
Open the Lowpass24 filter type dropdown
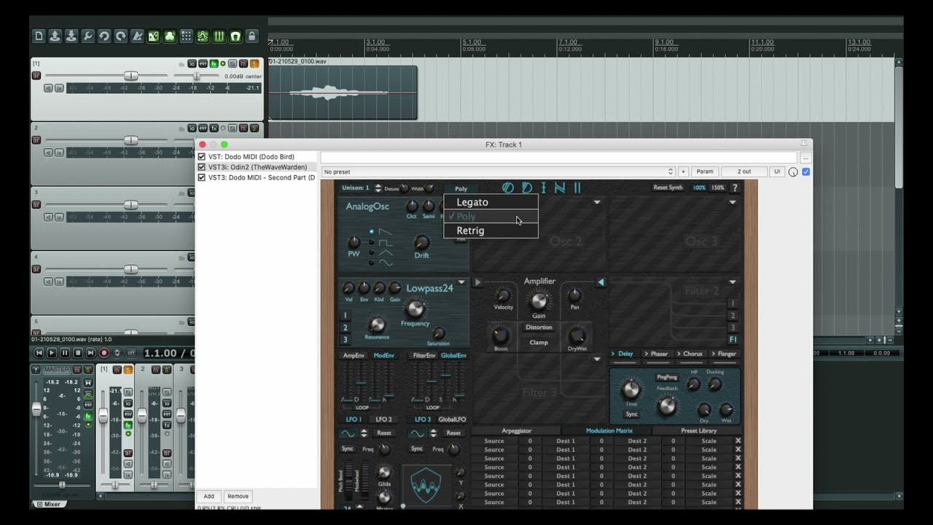tap(461, 282)
